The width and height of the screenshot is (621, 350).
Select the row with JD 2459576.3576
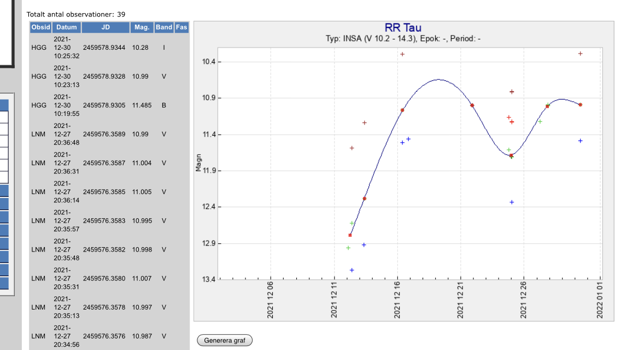104,336
